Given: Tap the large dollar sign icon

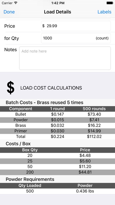Looking at the screenshot, I should pyautogui.click(x=11, y=87).
